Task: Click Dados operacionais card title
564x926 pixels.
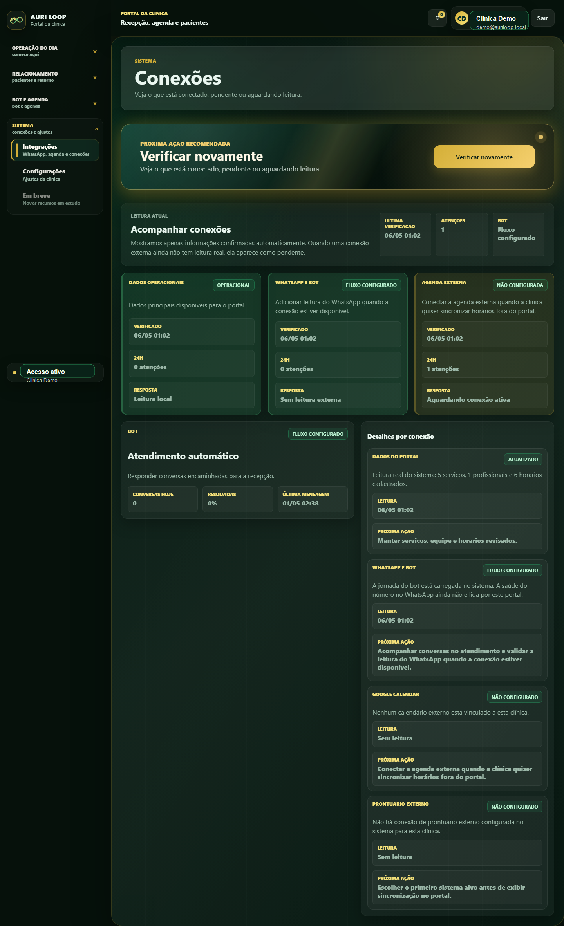Action: (156, 282)
